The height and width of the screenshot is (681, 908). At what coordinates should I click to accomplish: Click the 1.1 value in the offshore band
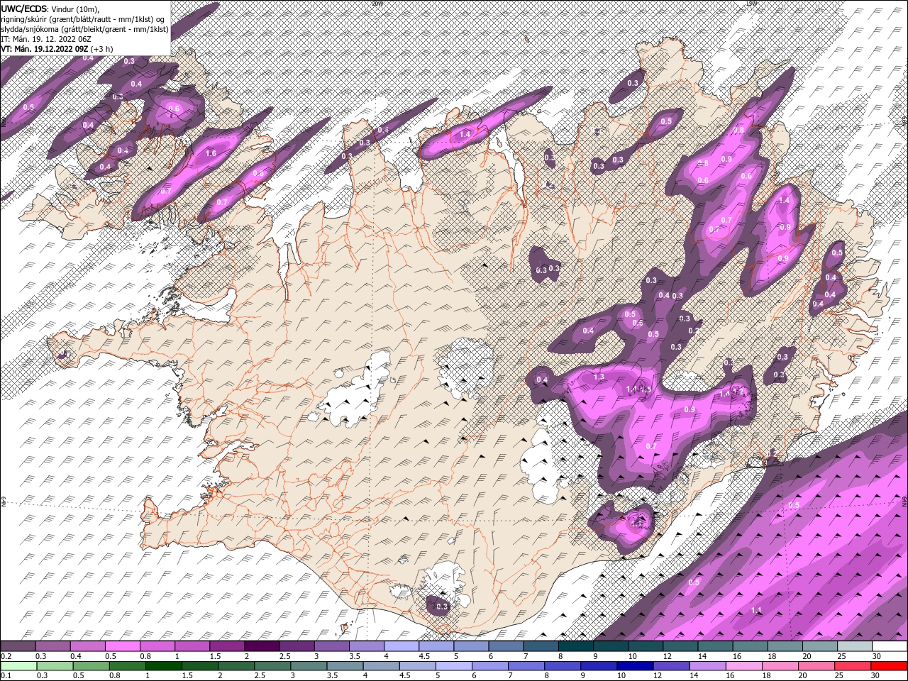[756, 610]
